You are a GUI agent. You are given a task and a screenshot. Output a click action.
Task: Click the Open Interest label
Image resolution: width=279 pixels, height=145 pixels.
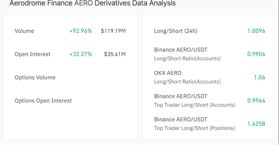[x=32, y=54]
